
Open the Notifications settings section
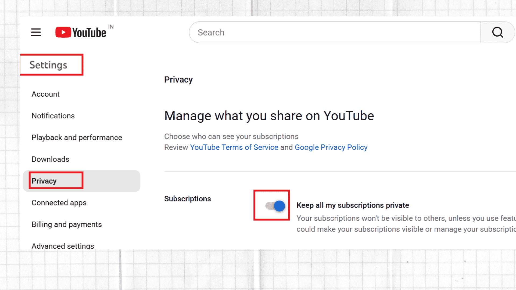click(53, 116)
